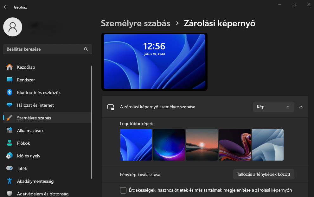Click the Kezdőlap home icon

coord(10,67)
